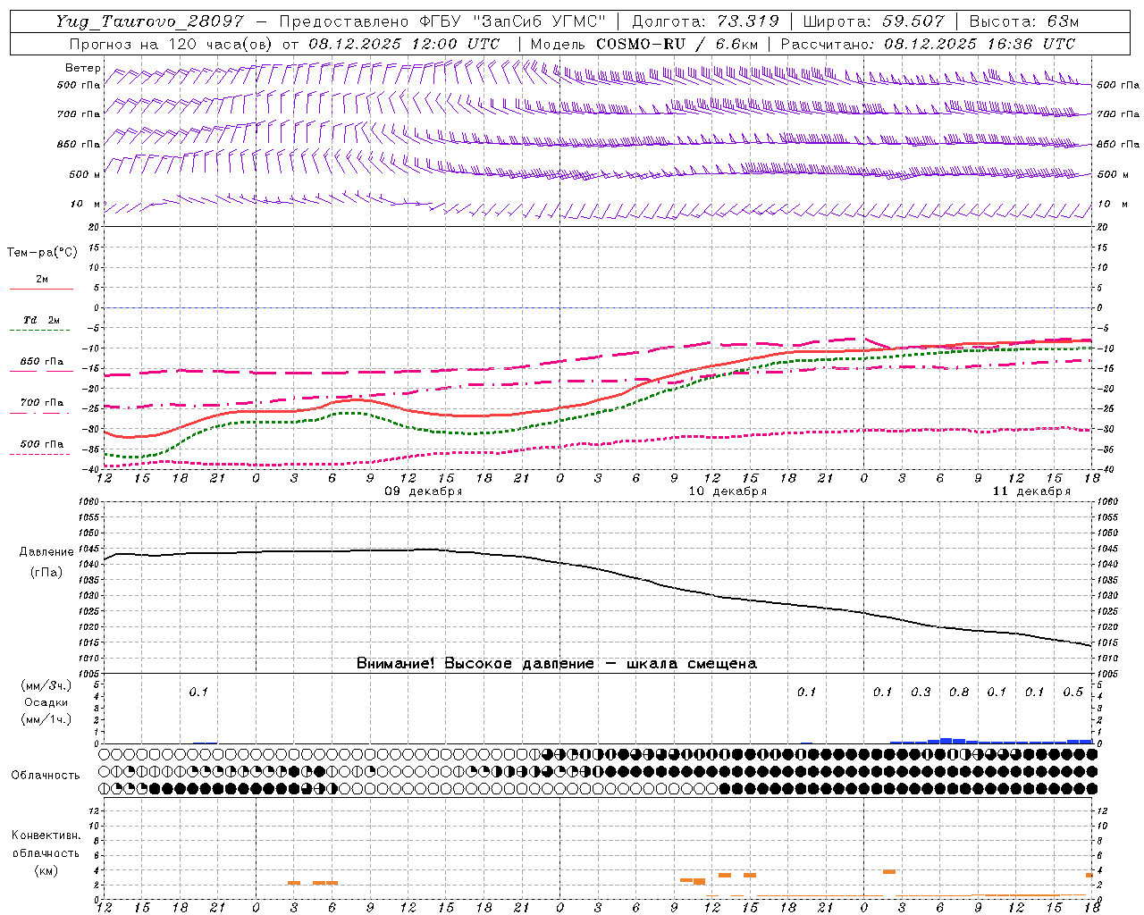Click the dashed line sample under Td 2м
This screenshot has width=1144, height=915.
[x=41, y=331]
